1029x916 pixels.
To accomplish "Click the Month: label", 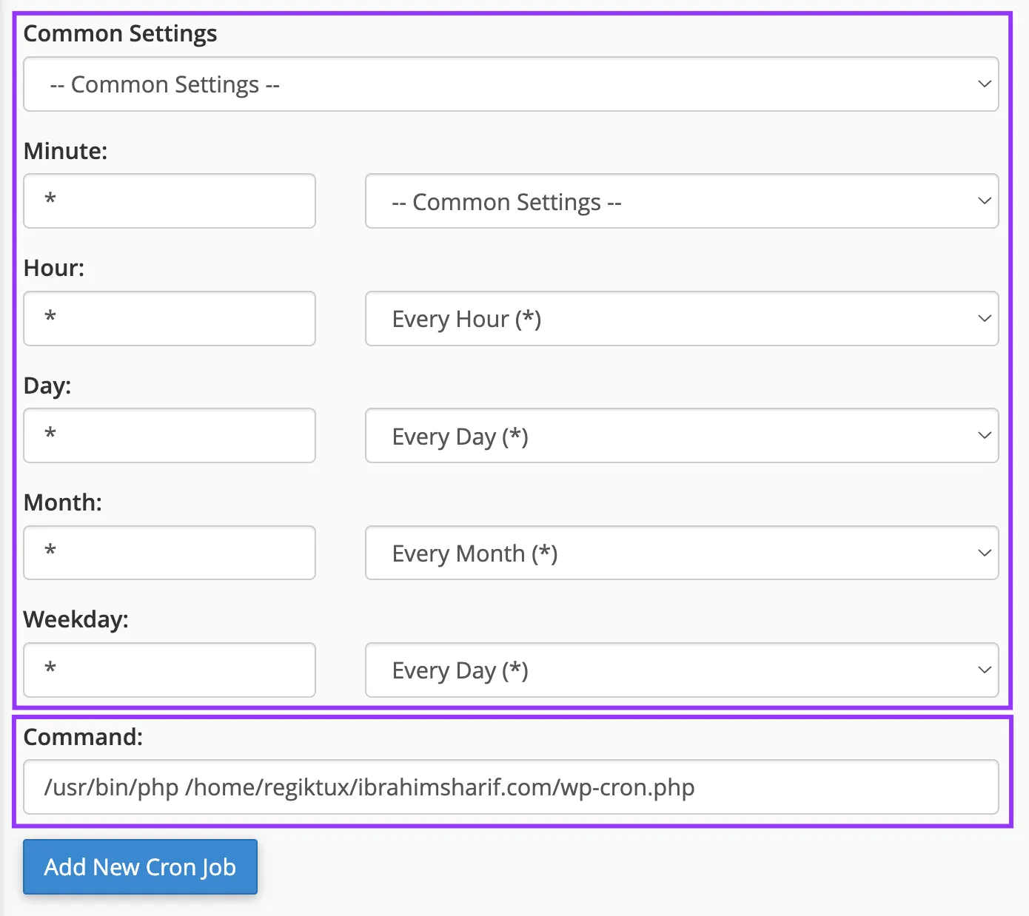I will tap(63, 502).
